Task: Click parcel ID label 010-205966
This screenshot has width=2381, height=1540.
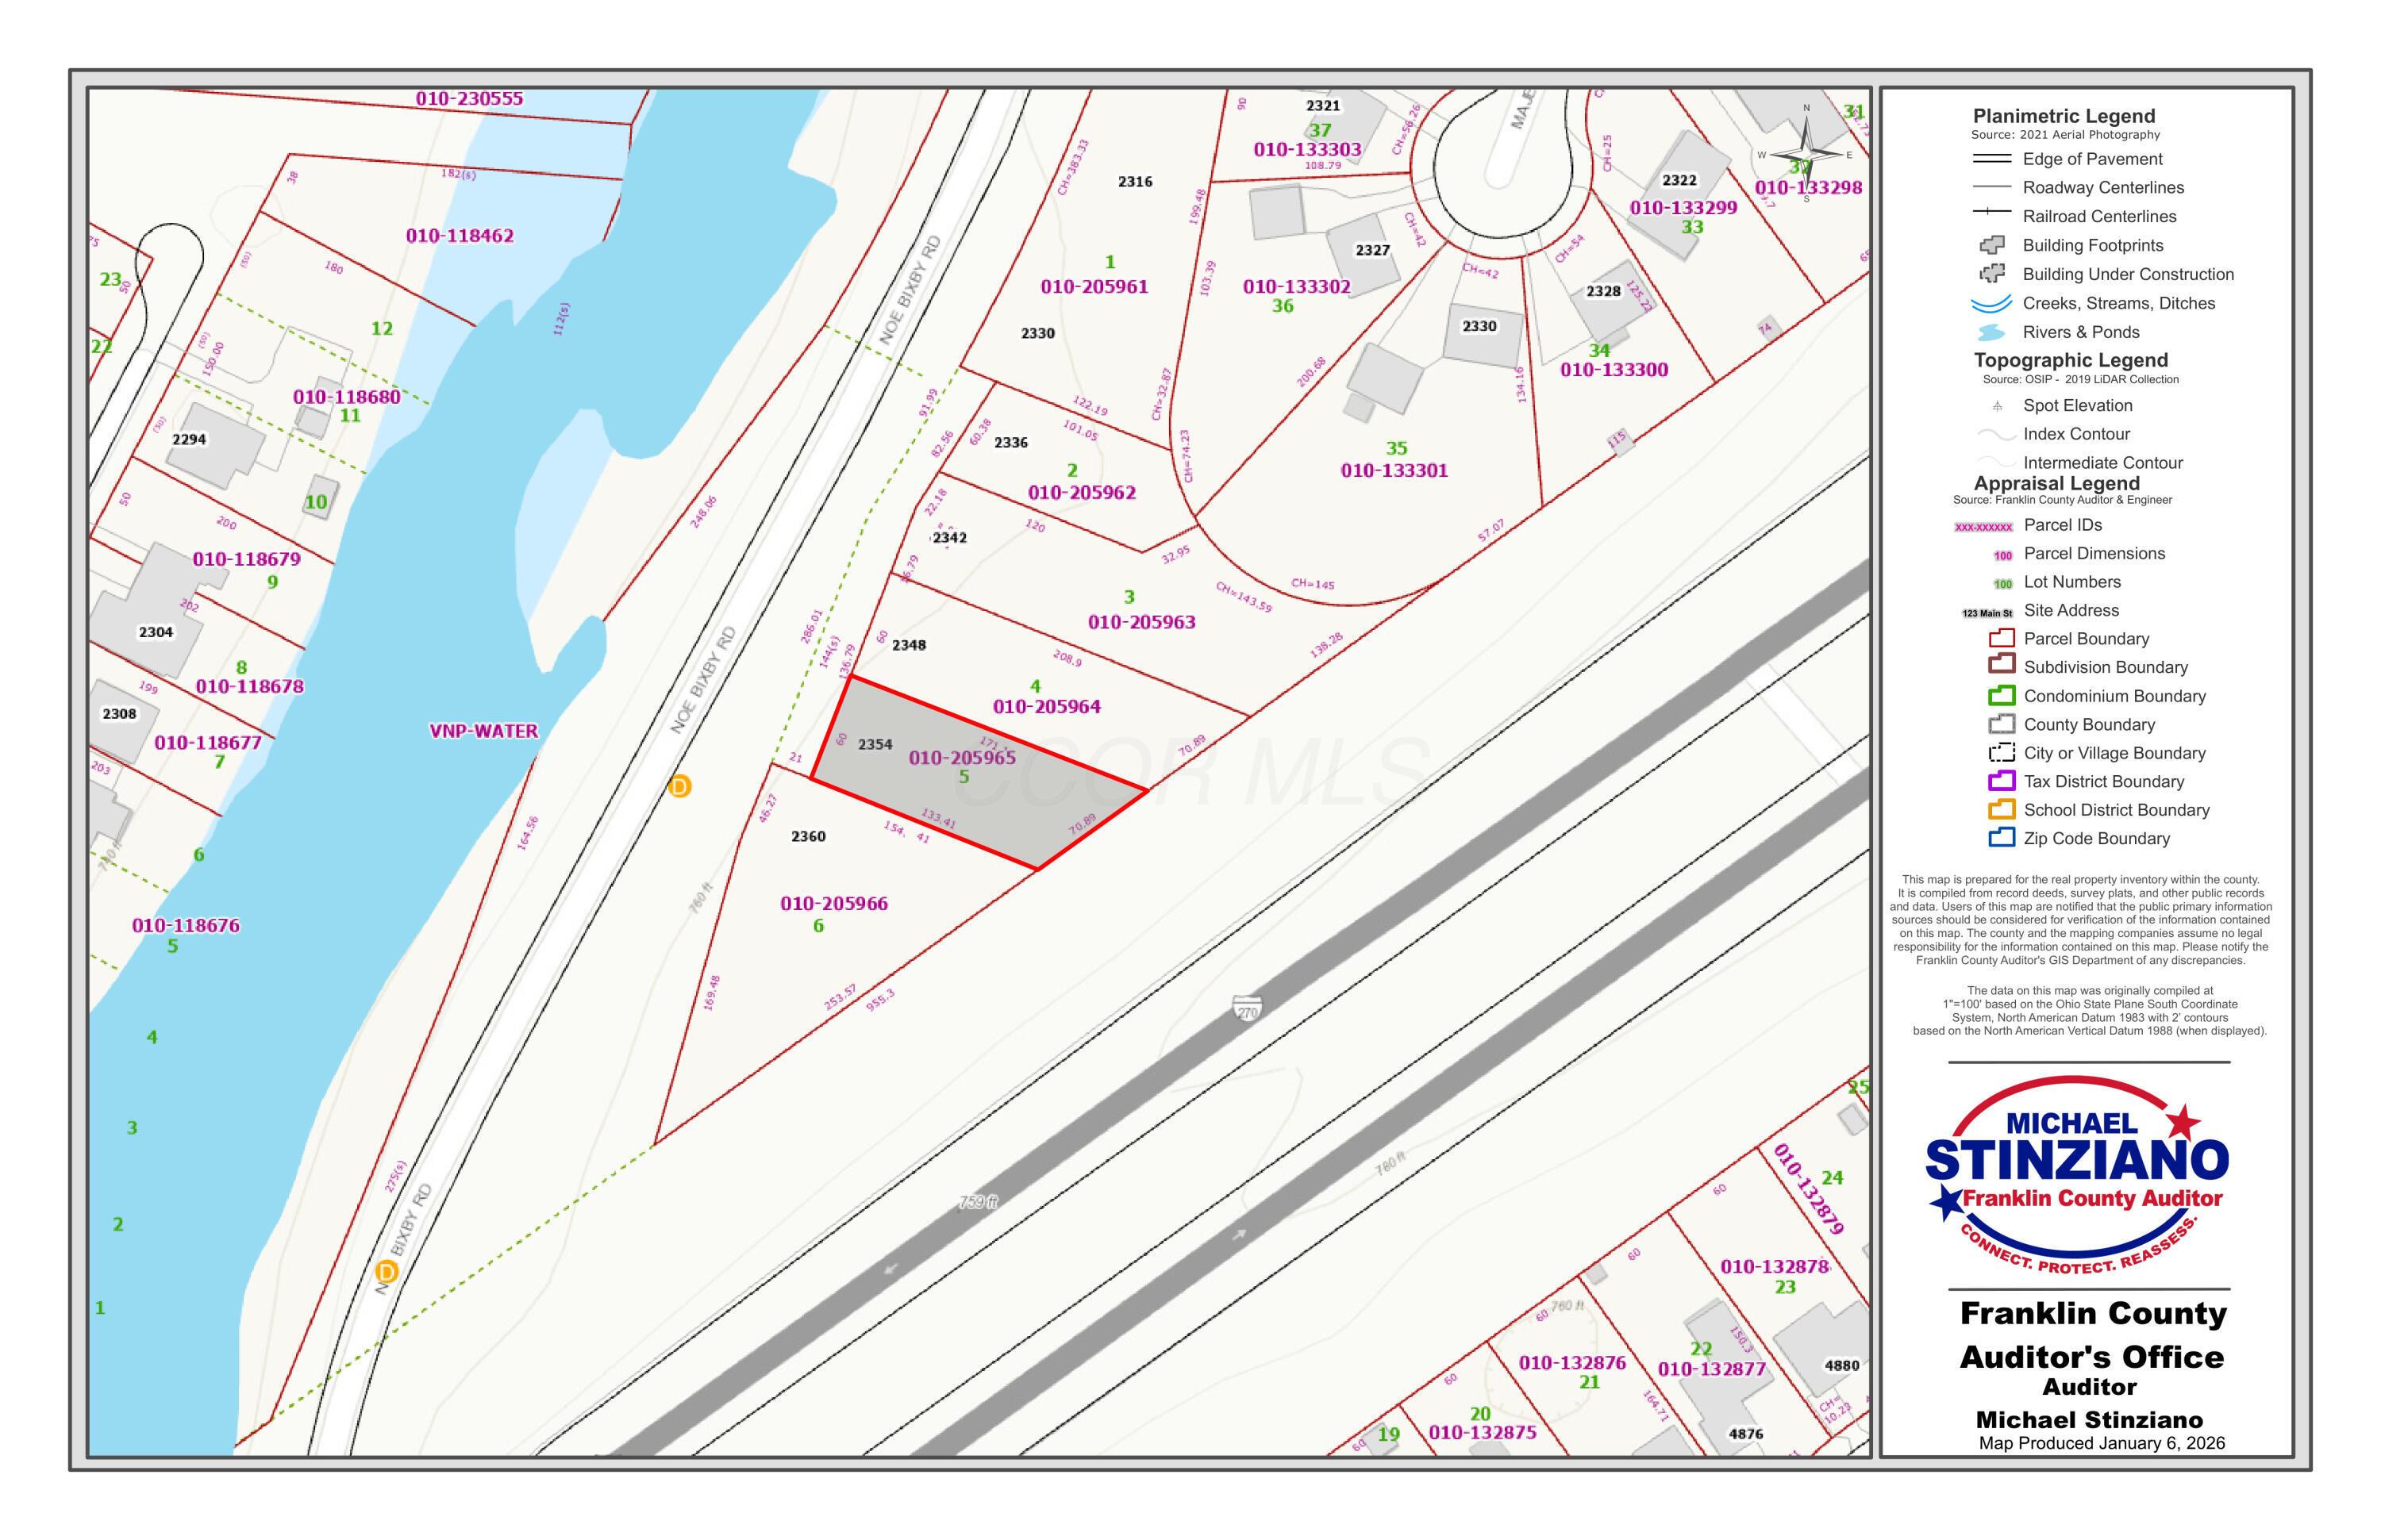Action: coord(833,903)
